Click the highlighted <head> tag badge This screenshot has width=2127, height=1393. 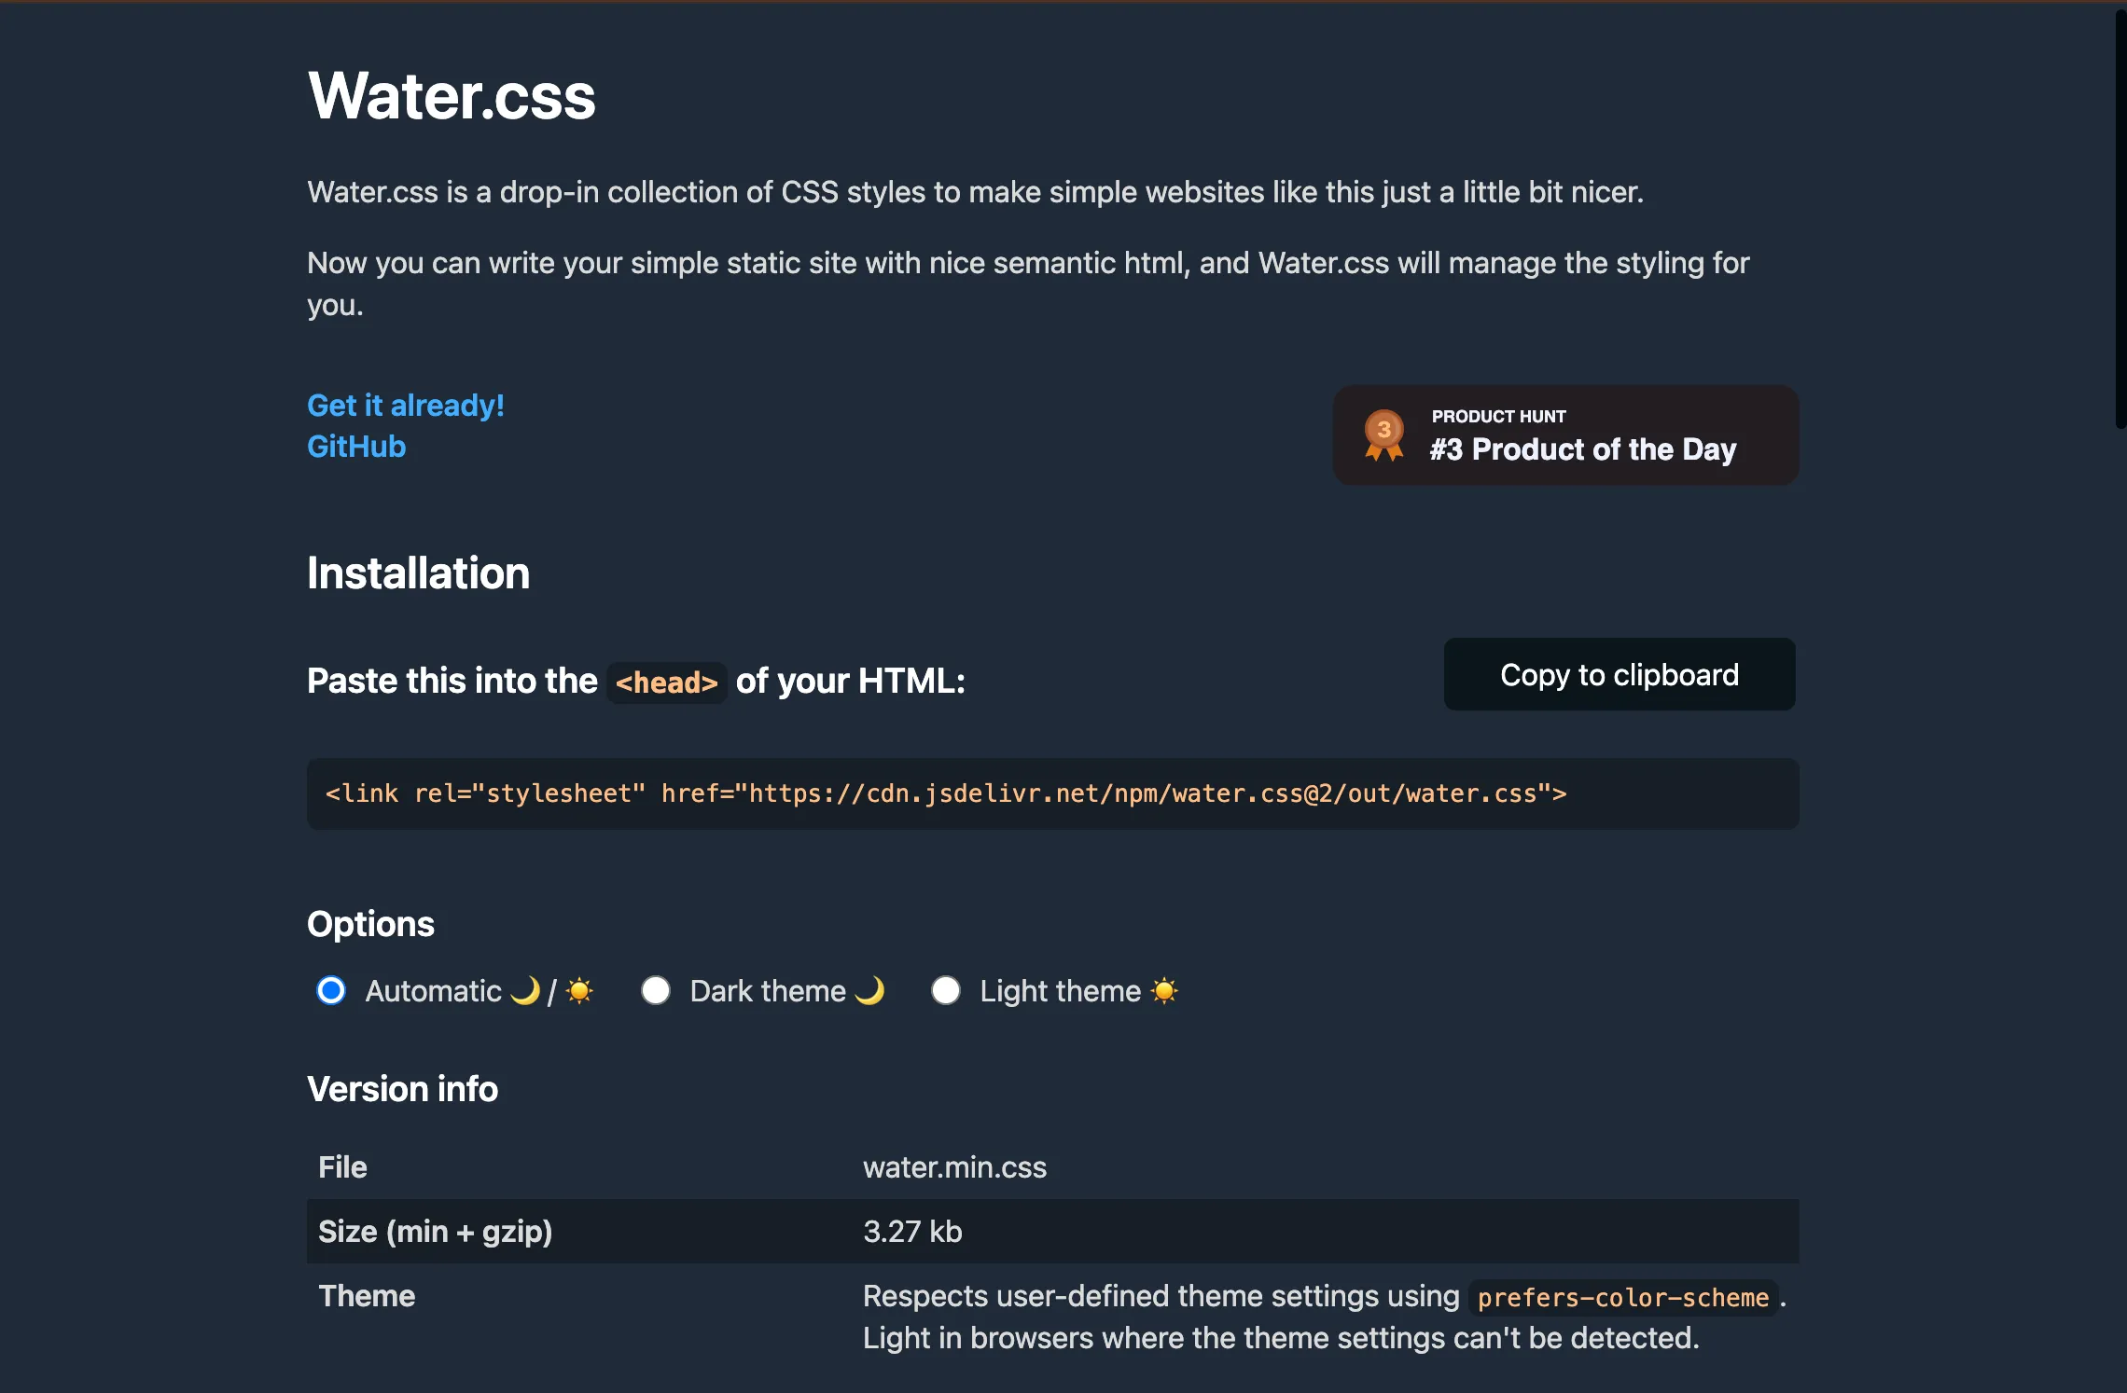pos(666,683)
